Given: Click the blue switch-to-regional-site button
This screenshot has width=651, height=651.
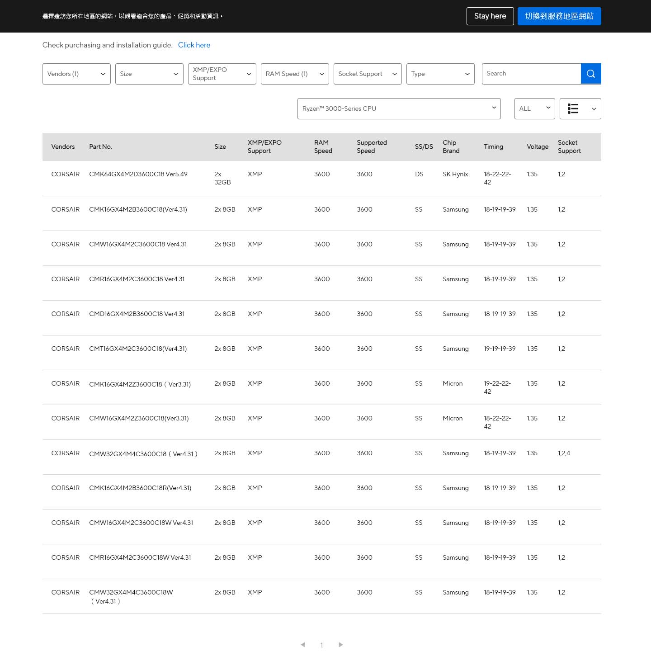Looking at the screenshot, I should click(559, 16).
